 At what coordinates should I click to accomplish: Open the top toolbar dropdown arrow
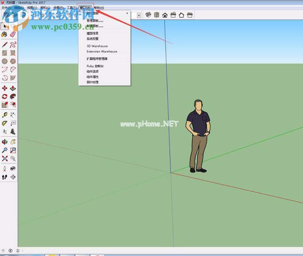pos(139,15)
